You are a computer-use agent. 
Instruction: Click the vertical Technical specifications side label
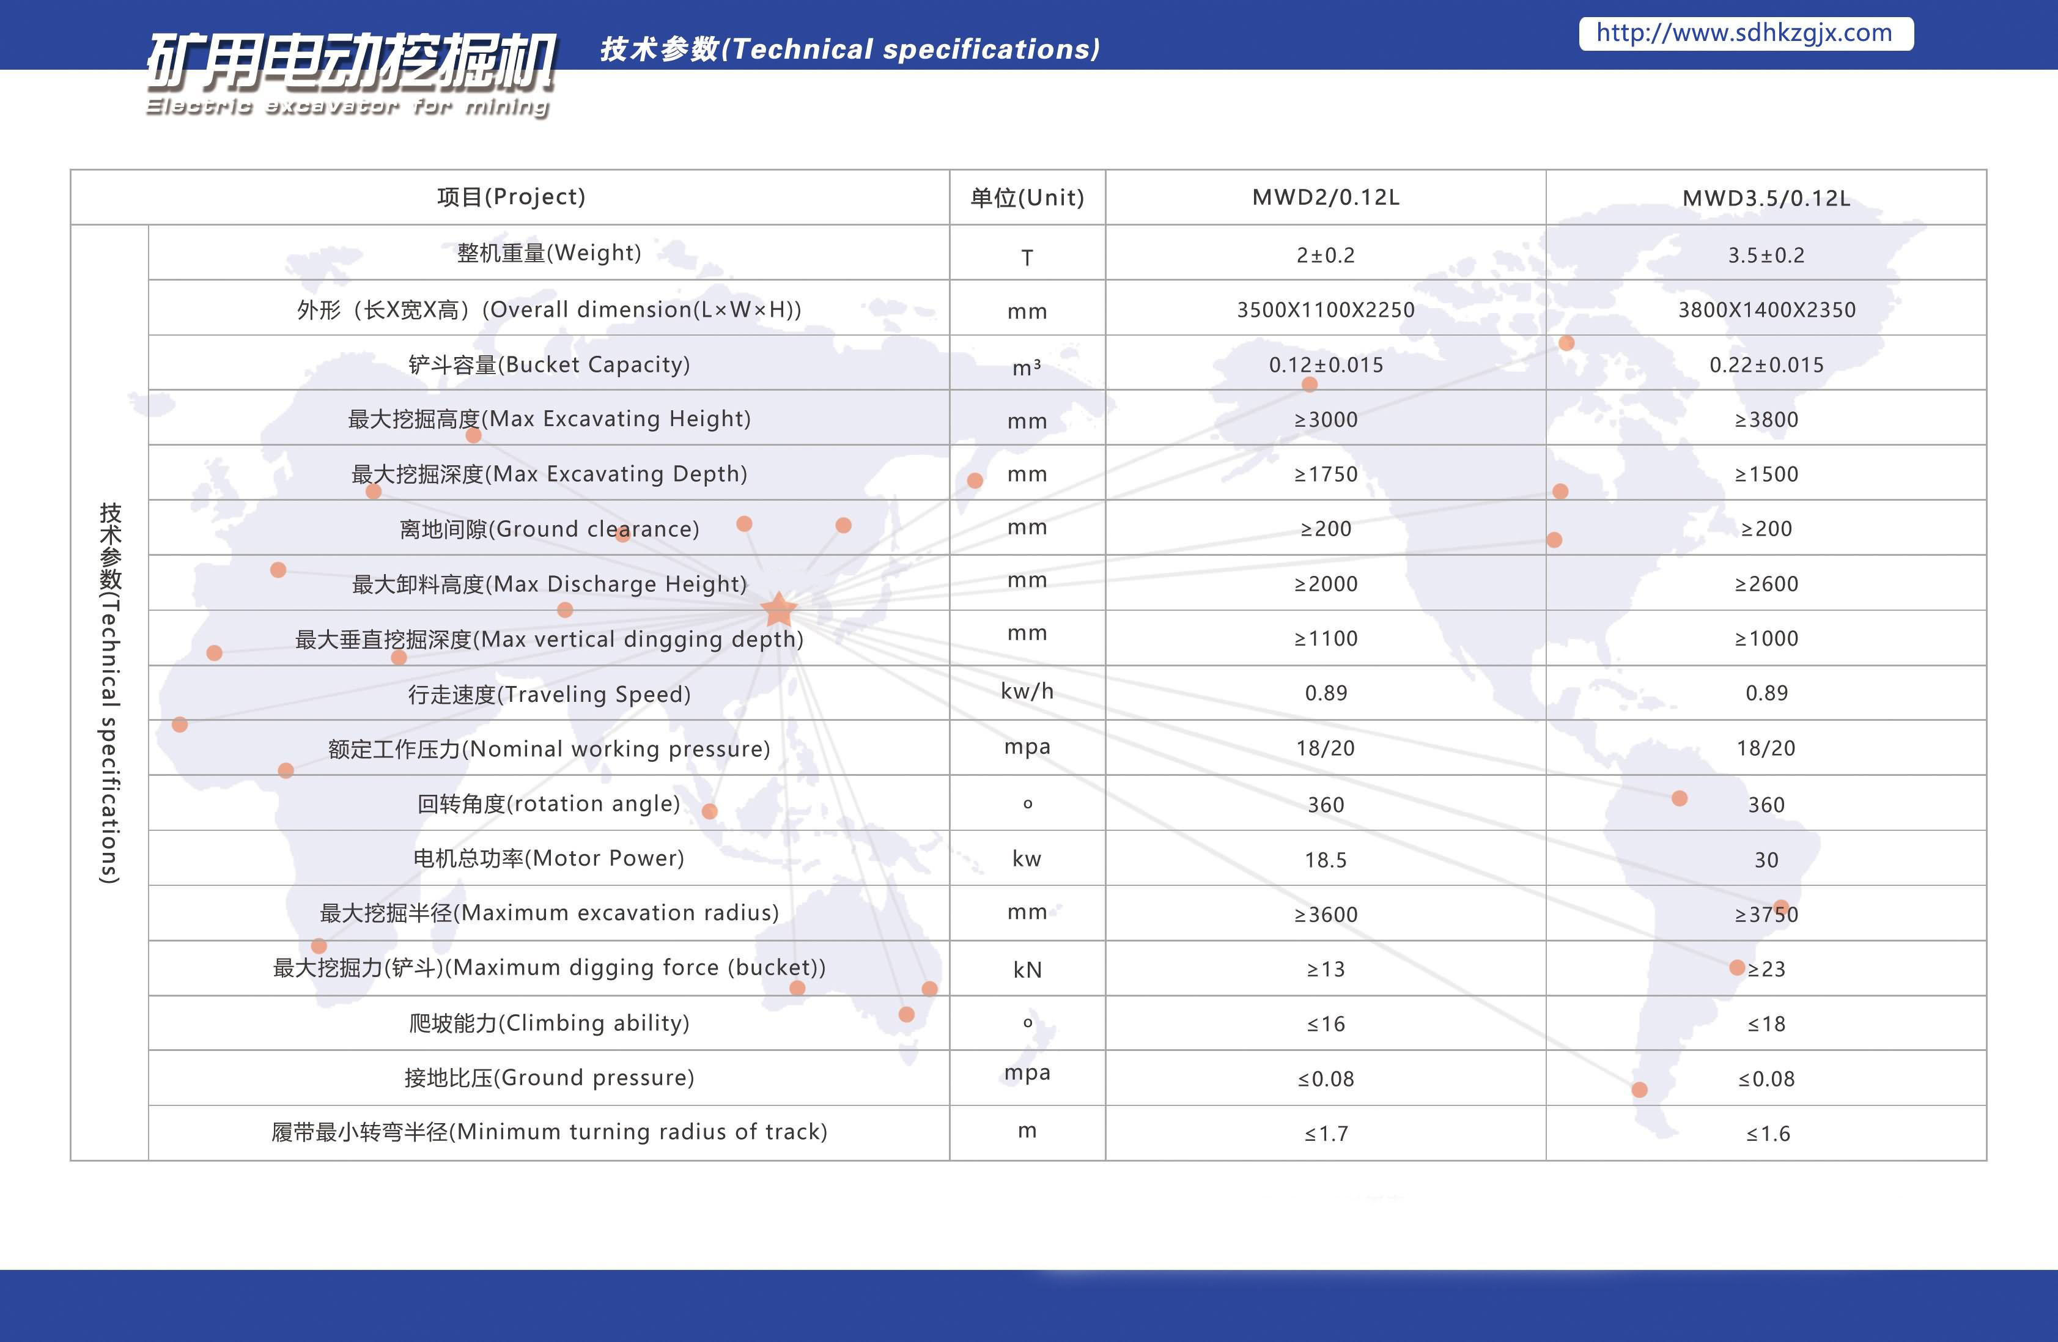coord(110,691)
